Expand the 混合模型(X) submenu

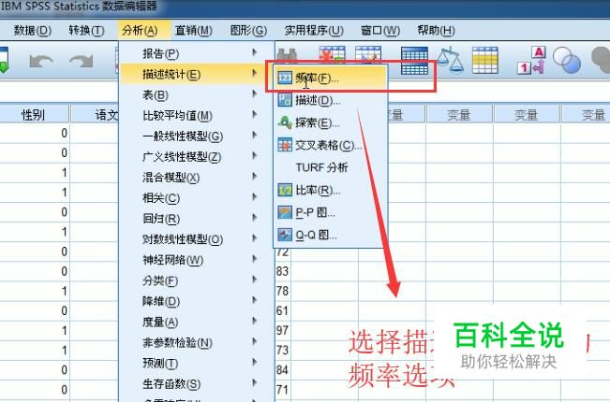click(x=196, y=177)
